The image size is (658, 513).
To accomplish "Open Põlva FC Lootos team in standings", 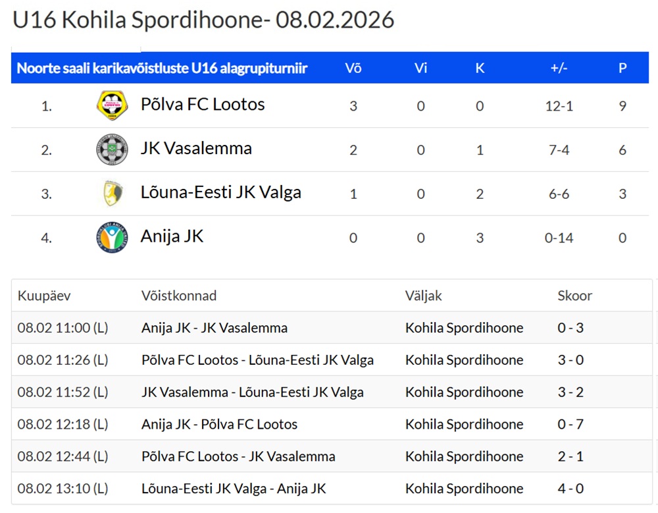I will [x=203, y=105].
